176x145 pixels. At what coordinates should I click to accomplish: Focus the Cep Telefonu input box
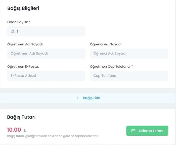[129, 76]
